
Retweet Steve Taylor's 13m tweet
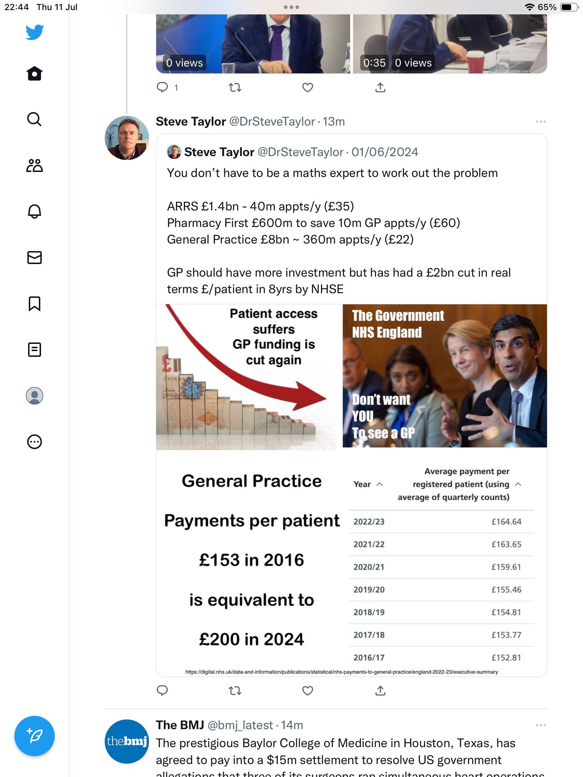coord(235,691)
